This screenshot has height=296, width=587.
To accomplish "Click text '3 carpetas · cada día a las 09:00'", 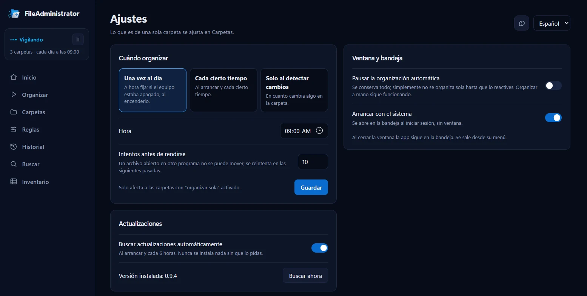I will tap(45, 52).
